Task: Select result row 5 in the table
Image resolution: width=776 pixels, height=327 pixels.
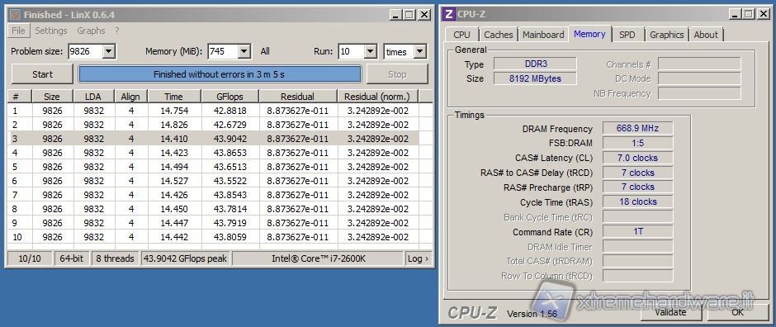Action: pos(213,167)
